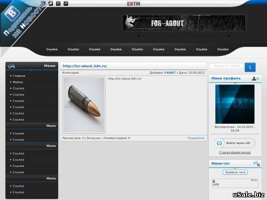
Task: Click the pencil icon in Мини-чат header
Action: click(x=256, y=163)
